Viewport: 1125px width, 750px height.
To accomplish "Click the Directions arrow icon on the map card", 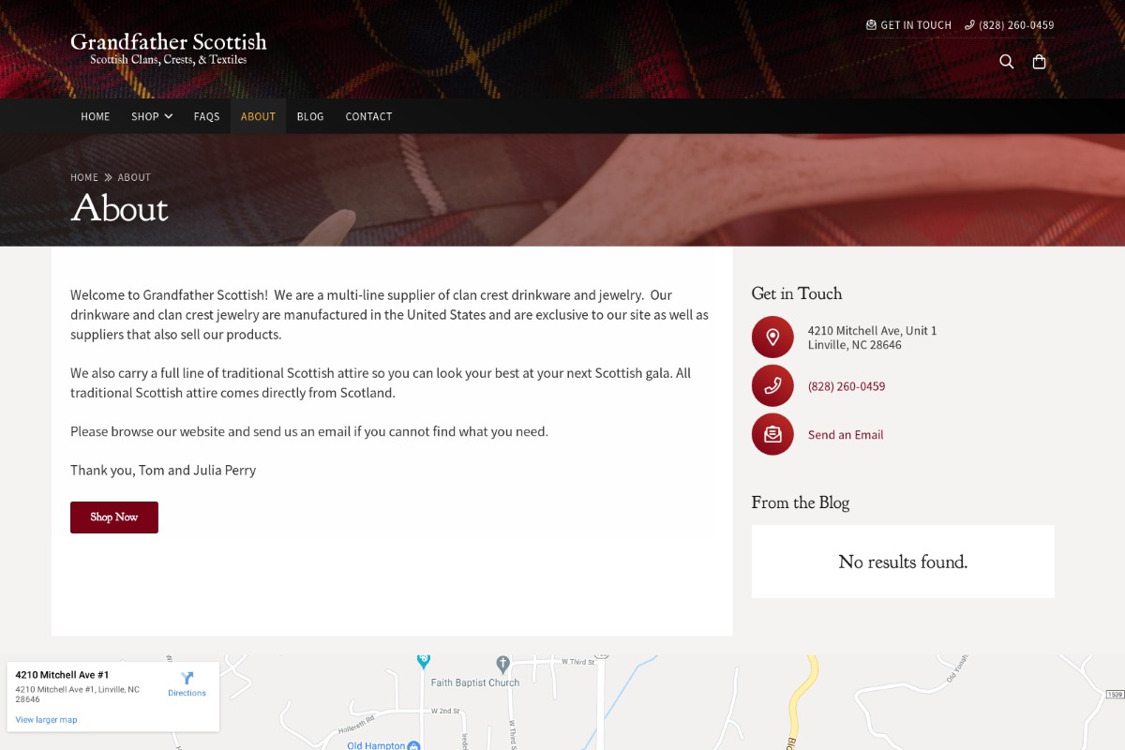I will [187, 678].
